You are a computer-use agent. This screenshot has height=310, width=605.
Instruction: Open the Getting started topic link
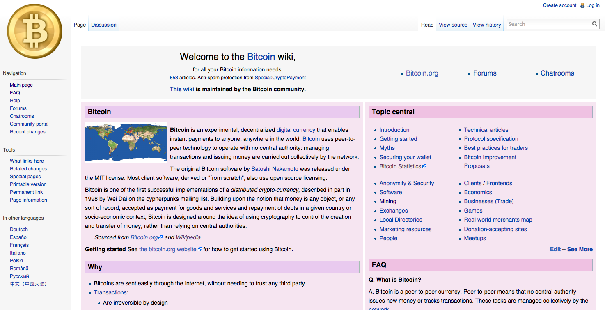point(398,139)
